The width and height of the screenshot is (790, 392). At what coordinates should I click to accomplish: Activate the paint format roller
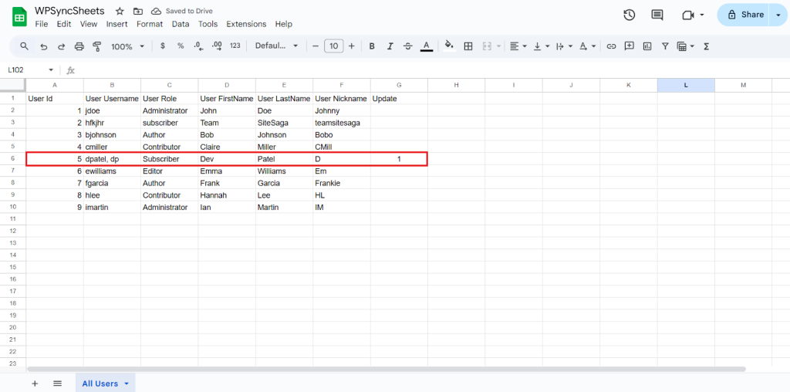(x=97, y=46)
